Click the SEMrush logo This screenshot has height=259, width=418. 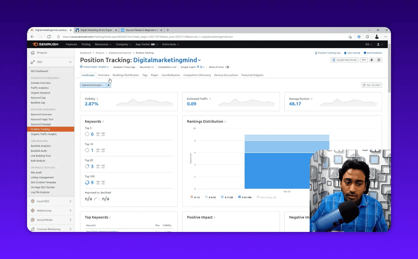coord(45,44)
